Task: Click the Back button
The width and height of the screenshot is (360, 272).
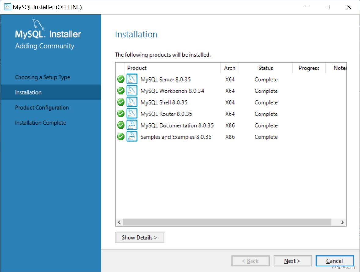Action: (x=251, y=261)
